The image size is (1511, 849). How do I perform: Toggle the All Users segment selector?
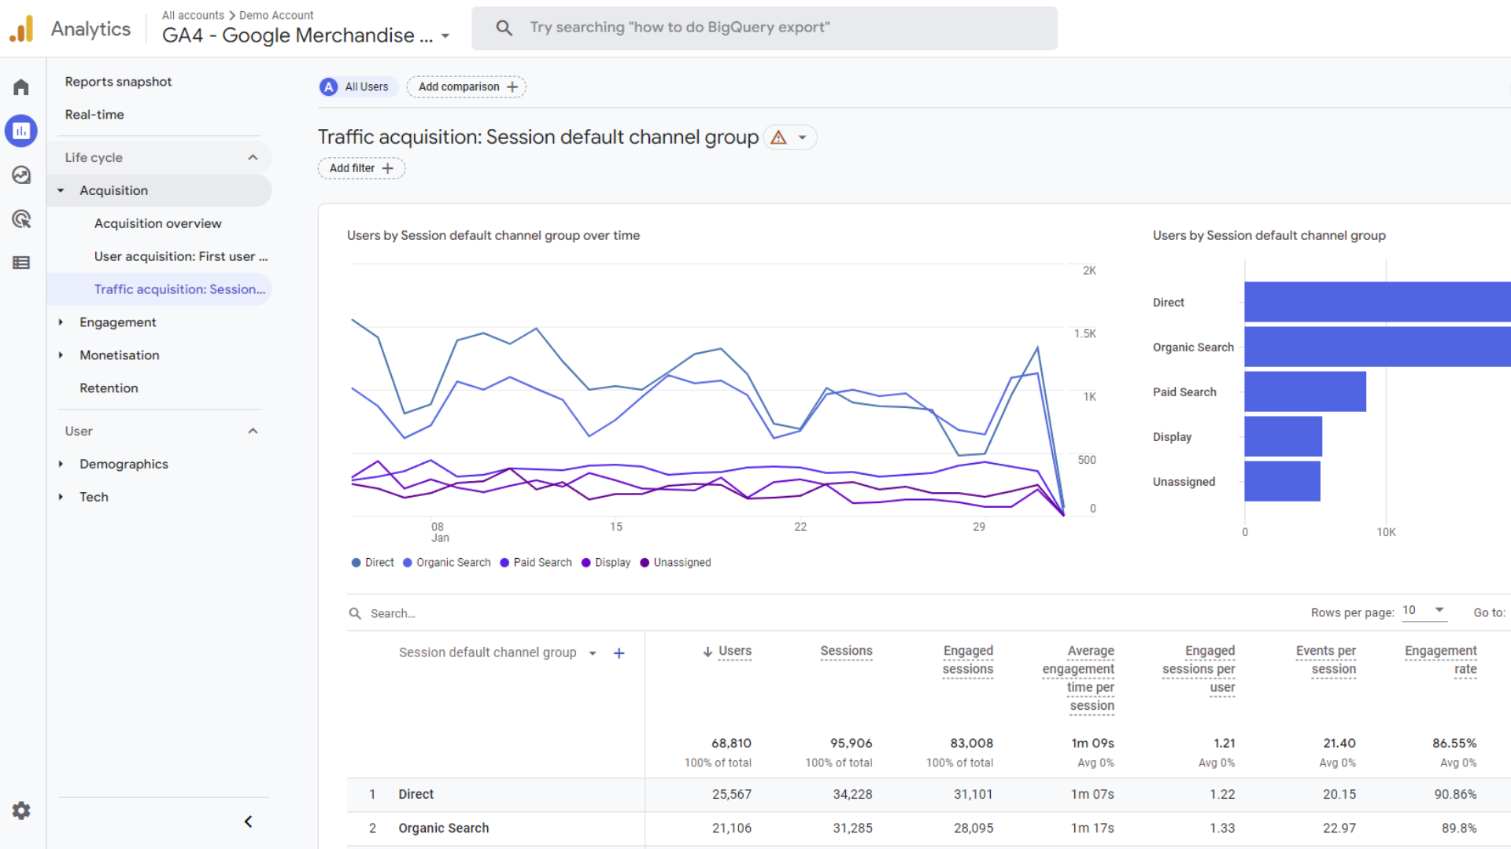357,86
